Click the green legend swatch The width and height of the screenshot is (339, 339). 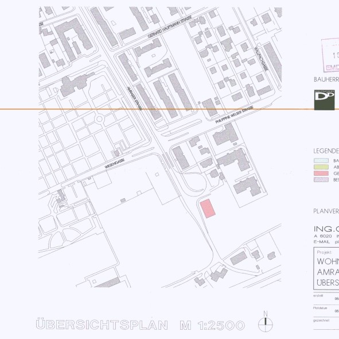(321, 167)
